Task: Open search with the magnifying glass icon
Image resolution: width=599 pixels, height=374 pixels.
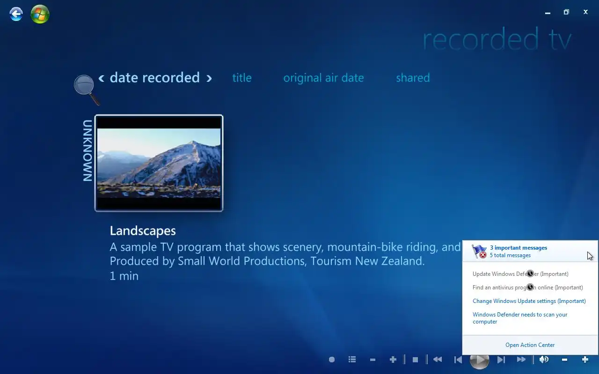Action: pos(87,90)
